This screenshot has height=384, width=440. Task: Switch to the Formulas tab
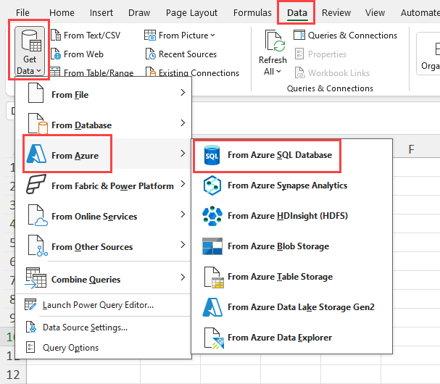252,12
